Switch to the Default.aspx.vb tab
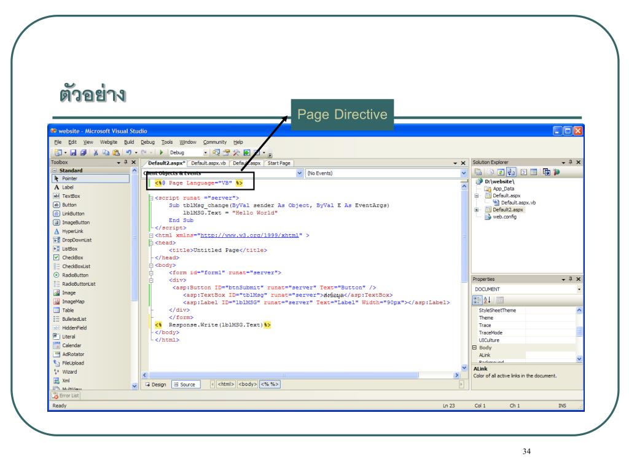Image resolution: width=629 pixels, height=472 pixels. point(208,163)
